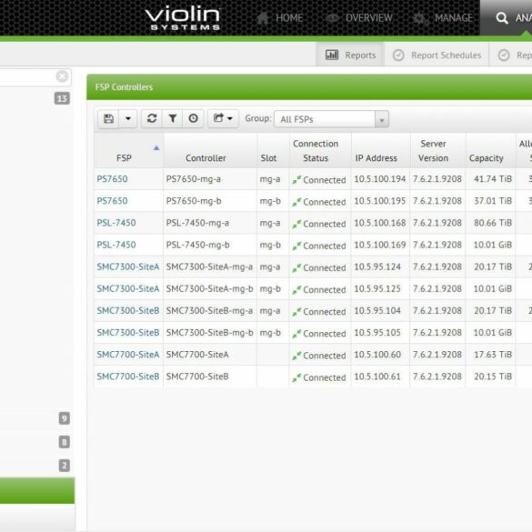
Task: Sort by Capacity column header
Action: tap(490, 151)
